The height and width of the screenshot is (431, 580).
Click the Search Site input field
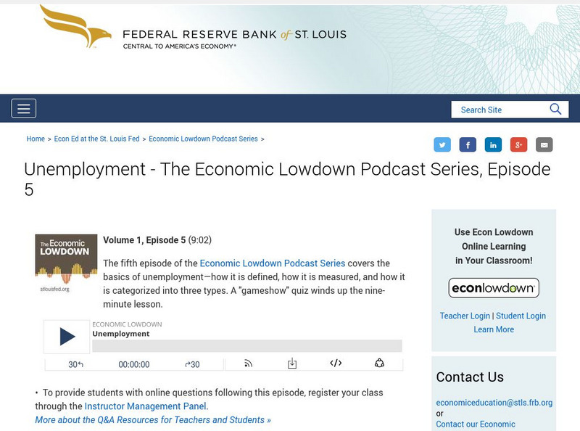pos(500,109)
